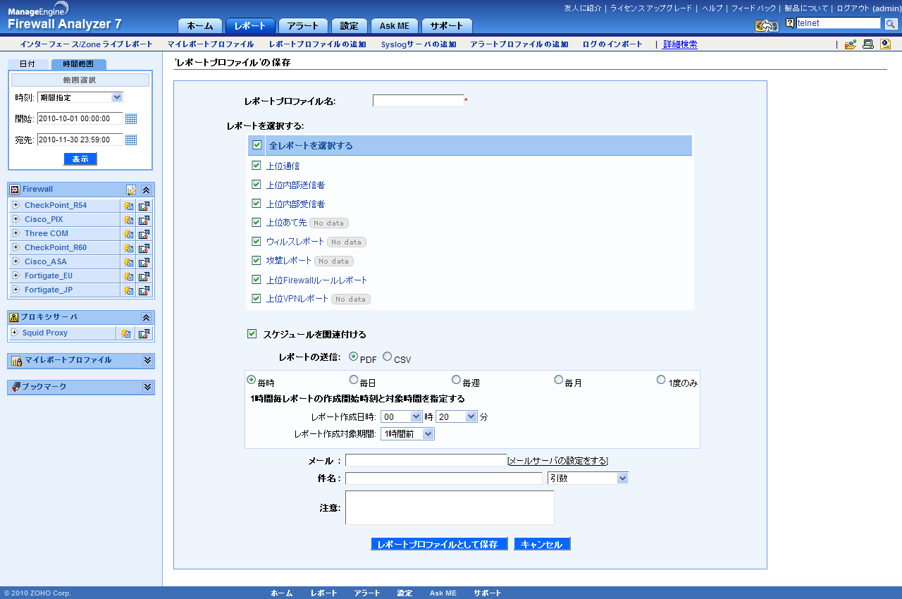Open the 1時間前 target period dropdown

(407, 434)
